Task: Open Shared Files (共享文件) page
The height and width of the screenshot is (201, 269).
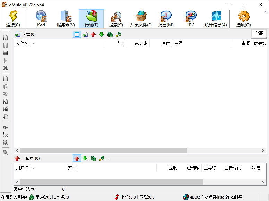Action: pyautogui.click(x=141, y=19)
